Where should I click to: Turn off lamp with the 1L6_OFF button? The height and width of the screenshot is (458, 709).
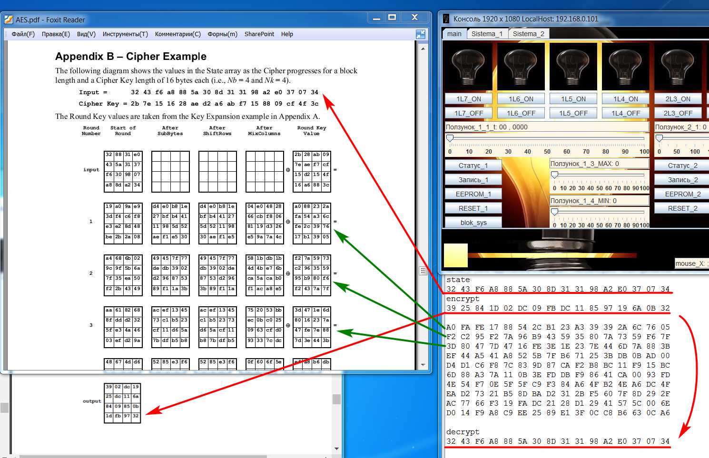tap(521, 113)
